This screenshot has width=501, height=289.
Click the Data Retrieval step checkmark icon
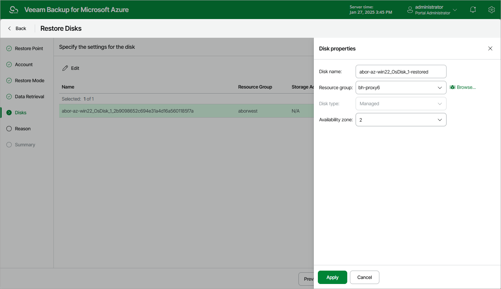(9, 97)
